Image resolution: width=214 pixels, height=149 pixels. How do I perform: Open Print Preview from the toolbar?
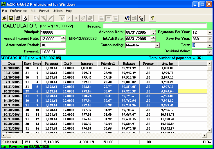(x=25, y=18)
